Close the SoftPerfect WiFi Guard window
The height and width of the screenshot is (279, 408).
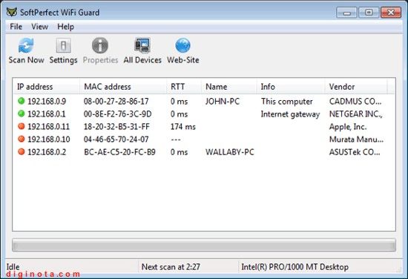pos(390,13)
